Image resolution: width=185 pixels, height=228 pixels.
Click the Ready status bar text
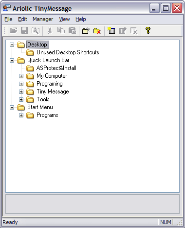10,222
